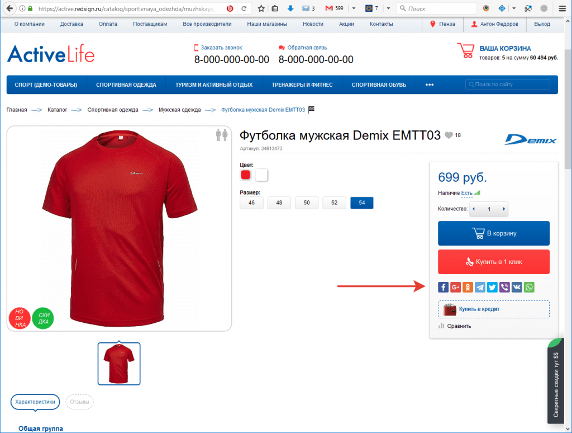Viewport: 572px width, 433px height.
Task: Click Купить в кредит
Action: (x=494, y=309)
